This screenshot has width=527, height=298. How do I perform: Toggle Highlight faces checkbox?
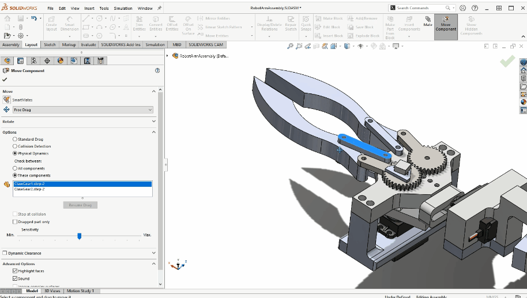point(15,271)
